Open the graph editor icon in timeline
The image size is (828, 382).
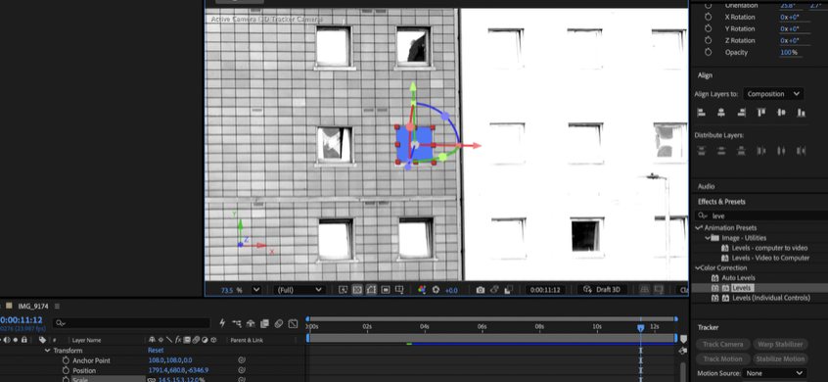[293, 323]
